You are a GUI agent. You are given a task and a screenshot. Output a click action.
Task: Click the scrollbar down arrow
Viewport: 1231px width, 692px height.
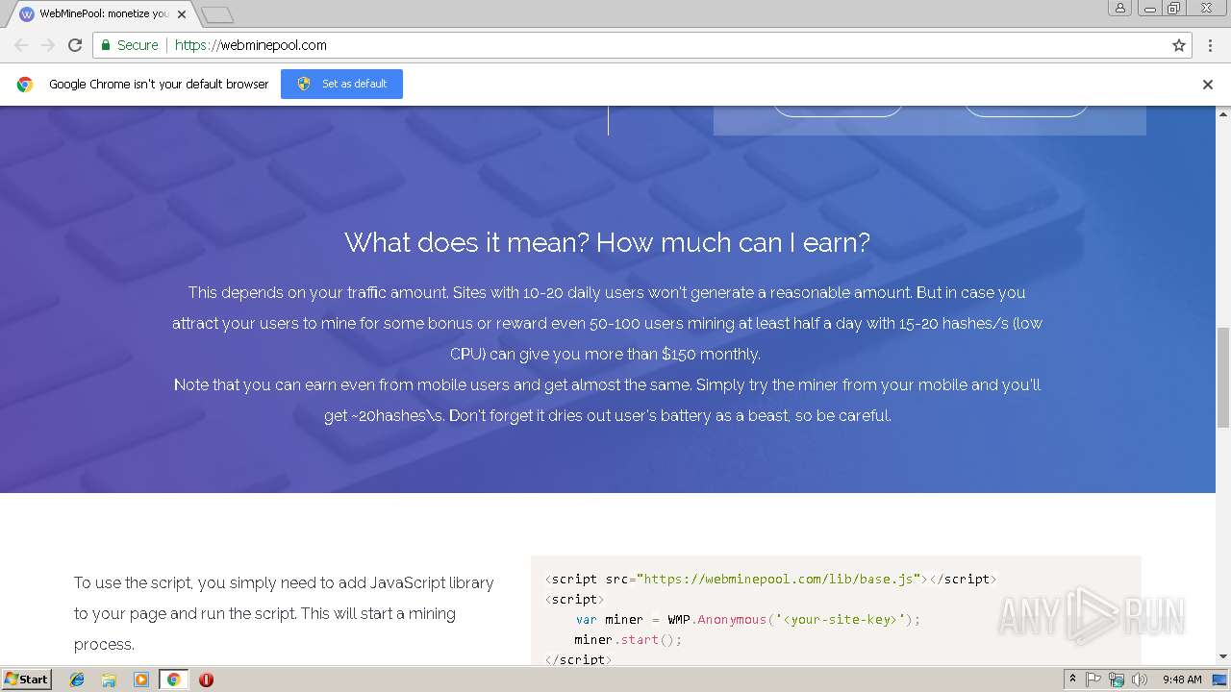[x=1223, y=657]
